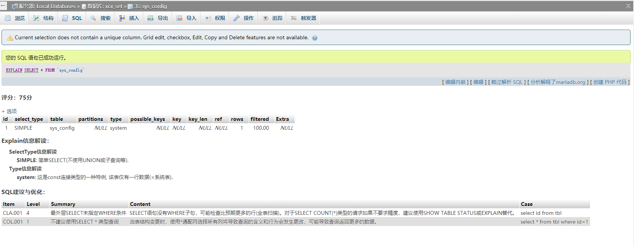Click the yellow warning triangle icon
Image resolution: width=634 pixels, height=246 pixels.
(10, 38)
